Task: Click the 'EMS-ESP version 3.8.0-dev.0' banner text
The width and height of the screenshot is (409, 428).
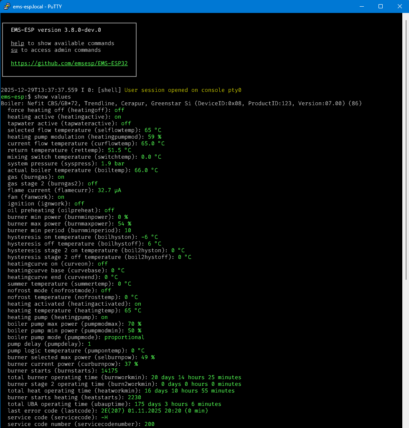Action: 56,30
